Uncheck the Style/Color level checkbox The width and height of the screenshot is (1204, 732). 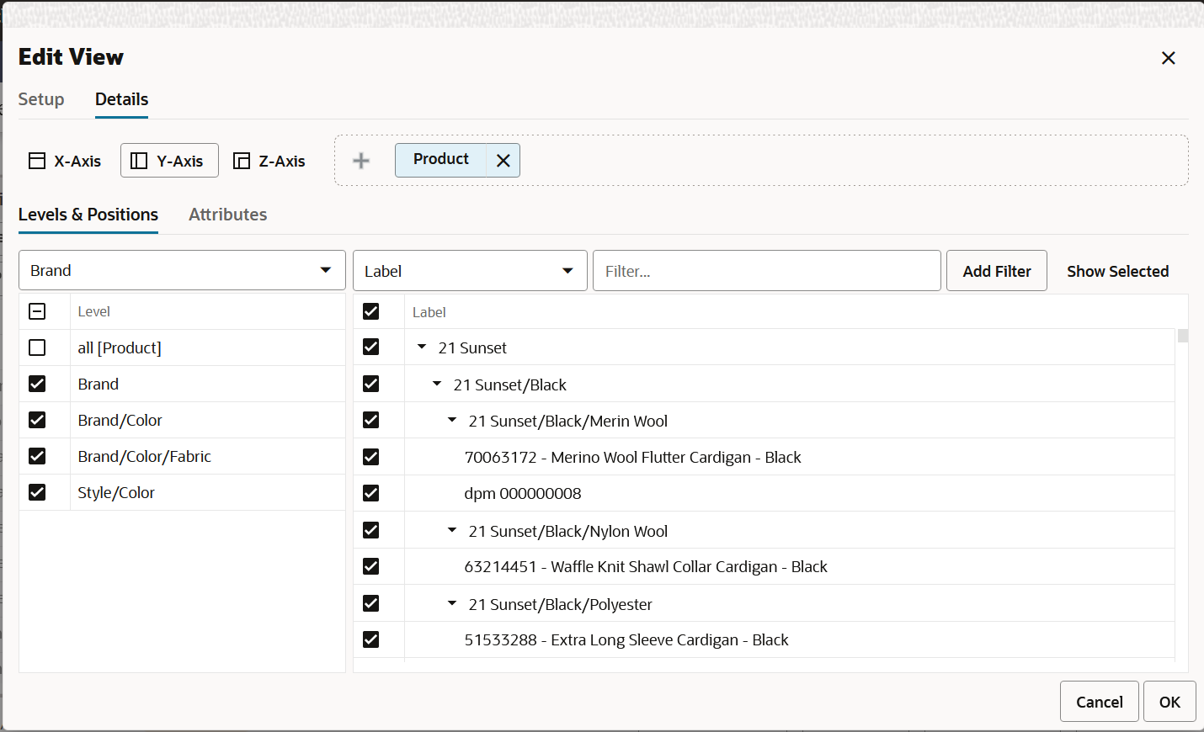tap(37, 492)
